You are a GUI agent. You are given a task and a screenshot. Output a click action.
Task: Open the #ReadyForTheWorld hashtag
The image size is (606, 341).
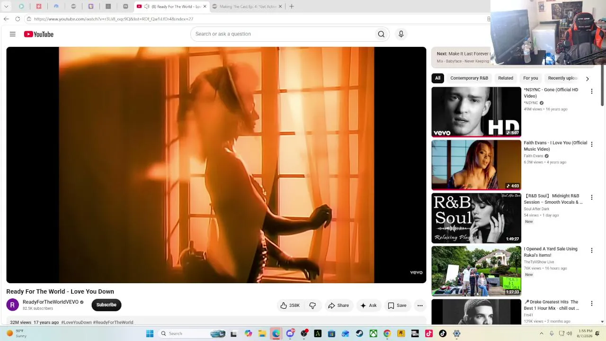[113, 323]
